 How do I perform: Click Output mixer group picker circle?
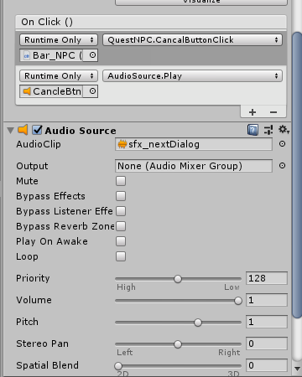tap(282, 166)
